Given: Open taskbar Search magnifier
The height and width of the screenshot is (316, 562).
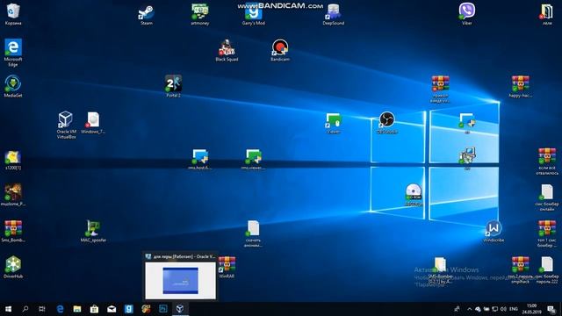Looking at the screenshot, I should point(25,309).
